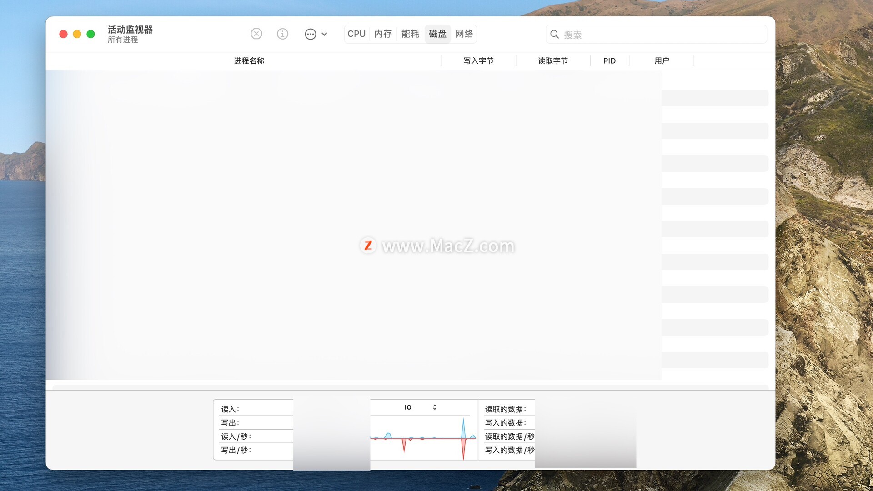Sort by the 写入字节 column header
The height and width of the screenshot is (491, 873).
(x=478, y=61)
